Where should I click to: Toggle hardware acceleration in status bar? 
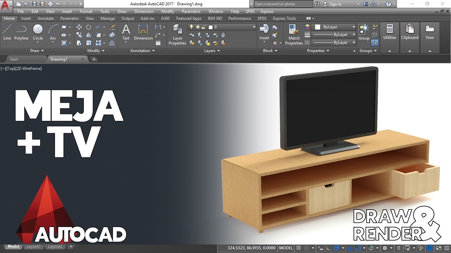click(x=430, y=248)
